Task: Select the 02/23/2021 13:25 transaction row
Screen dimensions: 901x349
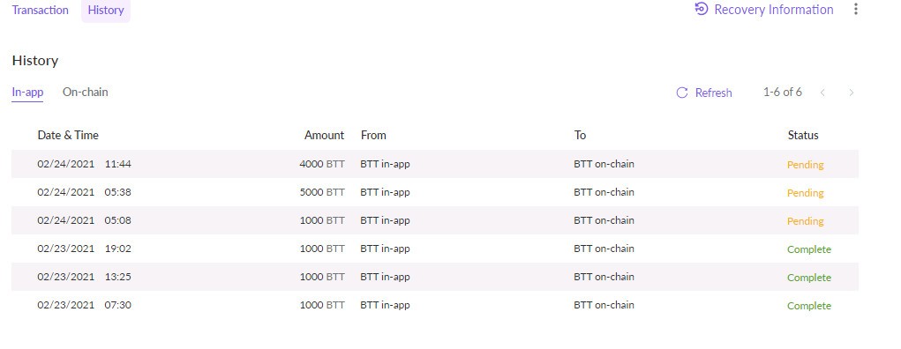Action: click(x=435, y=277)
